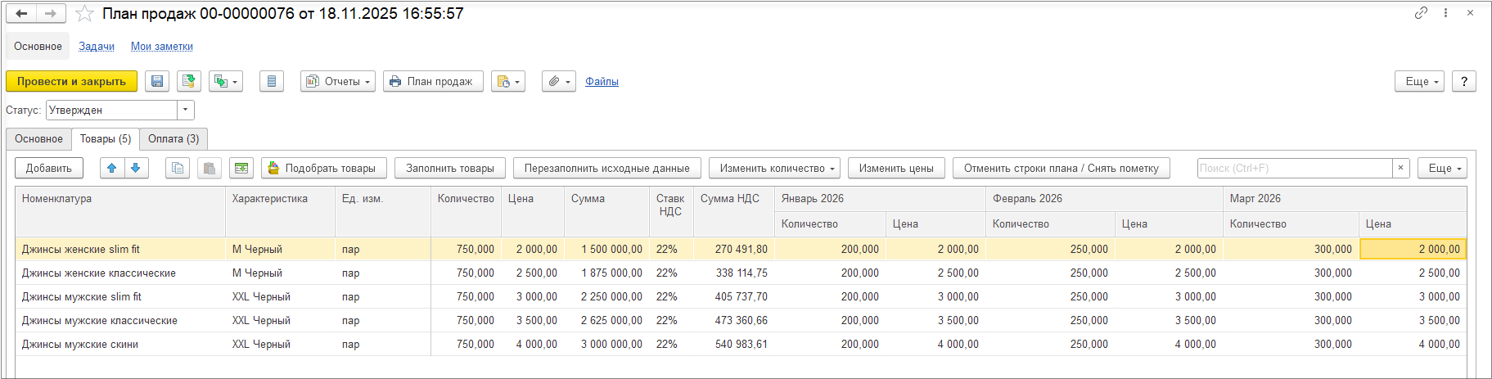Screen dimensions: 1492x379
Task: Click the printer icon button План продаж
Action: [x=433, y=82]
